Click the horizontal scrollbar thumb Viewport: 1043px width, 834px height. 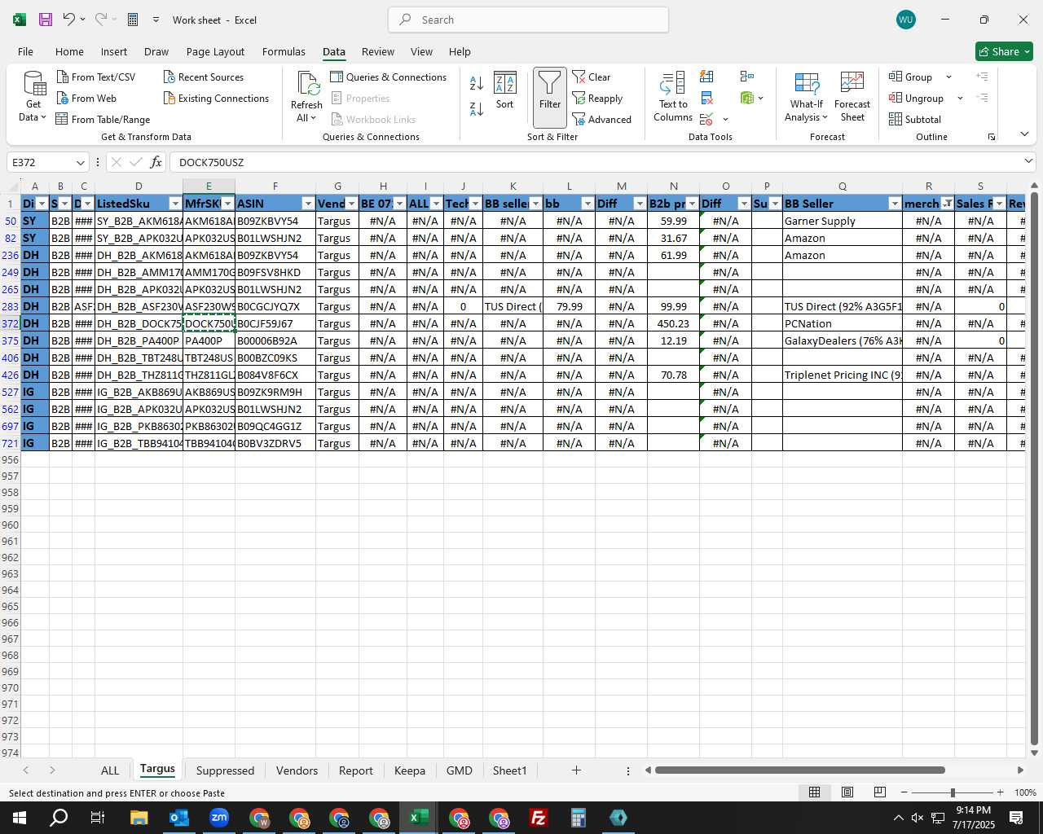pyautogui.click(x=799, y=770)
